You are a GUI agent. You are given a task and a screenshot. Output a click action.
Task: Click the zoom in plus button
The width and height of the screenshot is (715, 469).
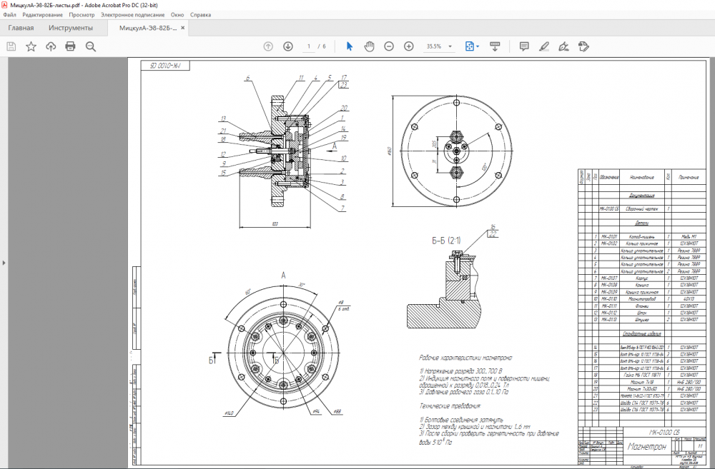(409, 46)
